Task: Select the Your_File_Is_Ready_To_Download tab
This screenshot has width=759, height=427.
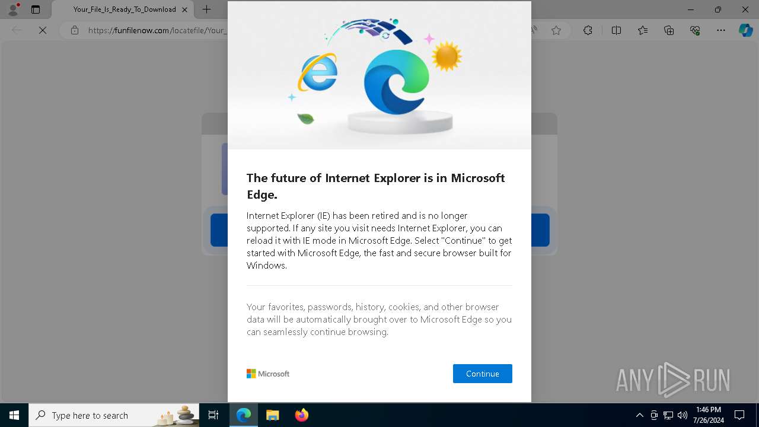Action: [x=122, y=9]
